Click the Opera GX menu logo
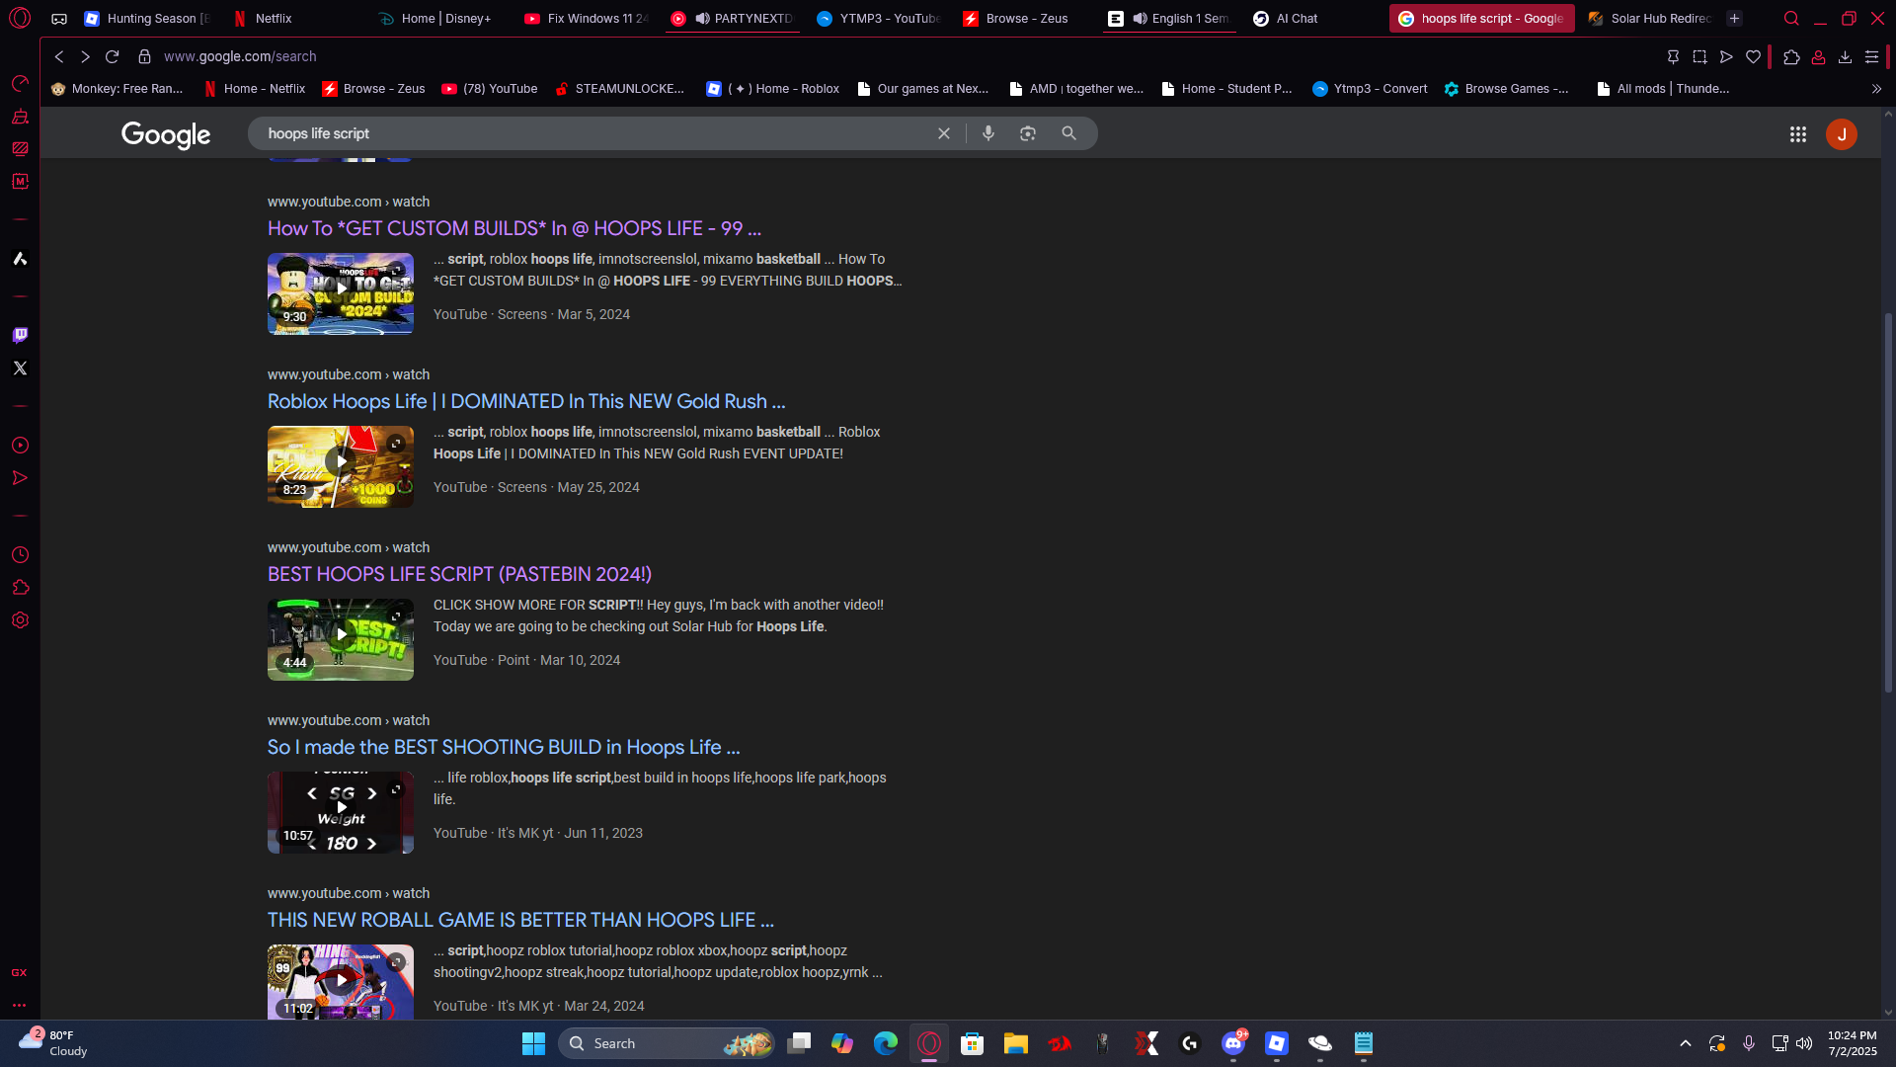 tap(20, 18)
